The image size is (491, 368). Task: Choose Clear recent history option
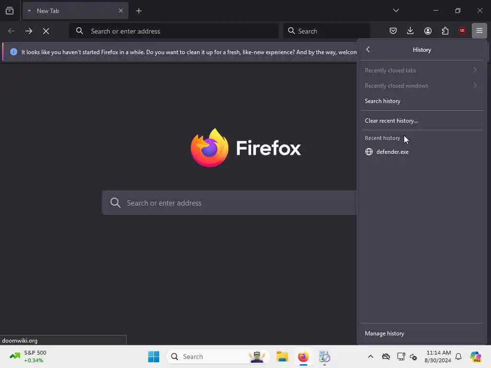422,121
